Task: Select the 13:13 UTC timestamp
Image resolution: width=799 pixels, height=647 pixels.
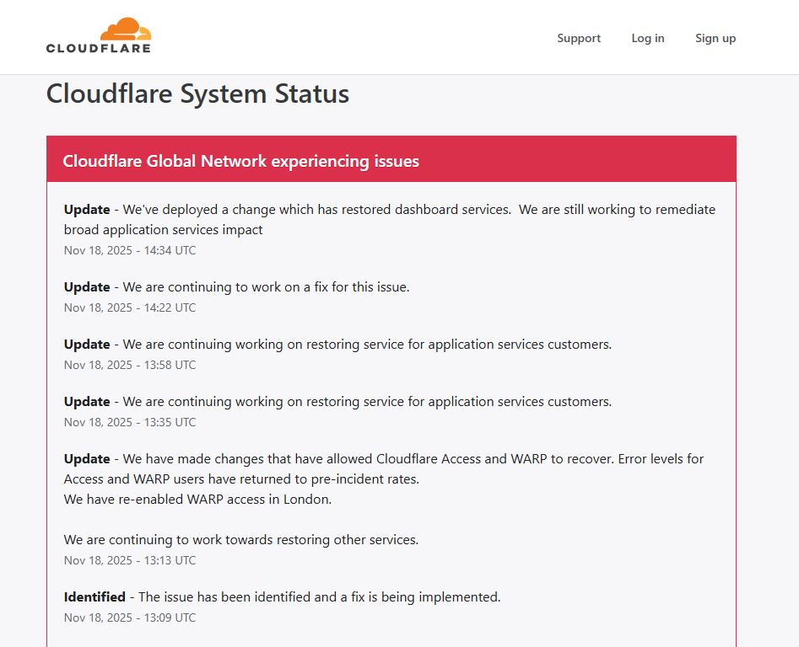Action: (130, 560)
